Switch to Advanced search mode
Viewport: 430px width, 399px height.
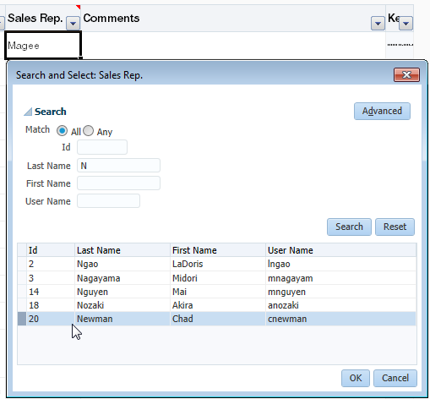click(x=382, y=111)
